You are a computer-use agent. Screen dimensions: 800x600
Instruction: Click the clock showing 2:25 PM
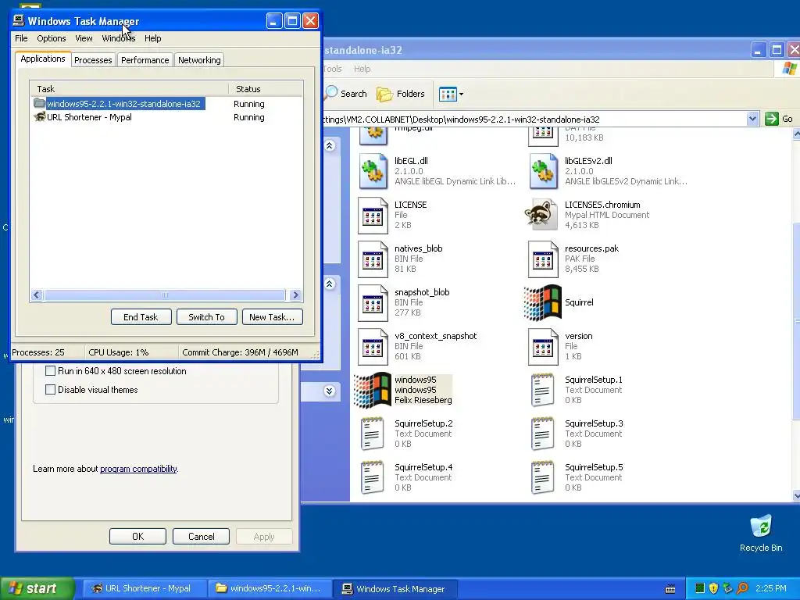tap(771, 588)
